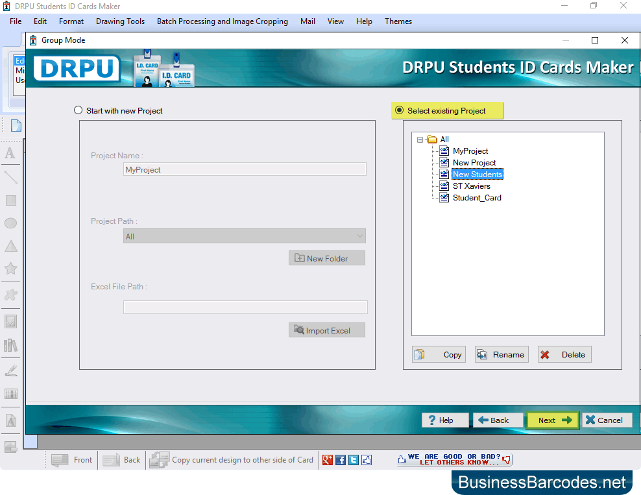Image resolution: width=641 pixels, height=495 pixels.
Task: Select the Rectangle shape tool
Action: (10, 200)
